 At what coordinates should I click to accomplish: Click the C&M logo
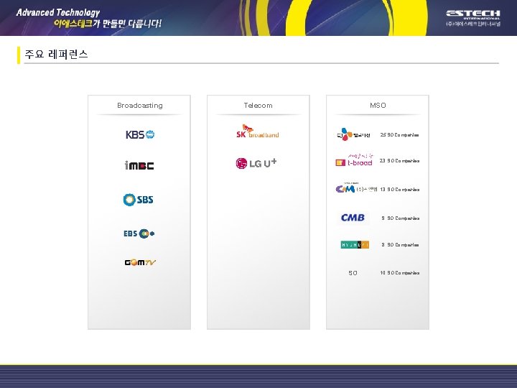tap(356, 188)
